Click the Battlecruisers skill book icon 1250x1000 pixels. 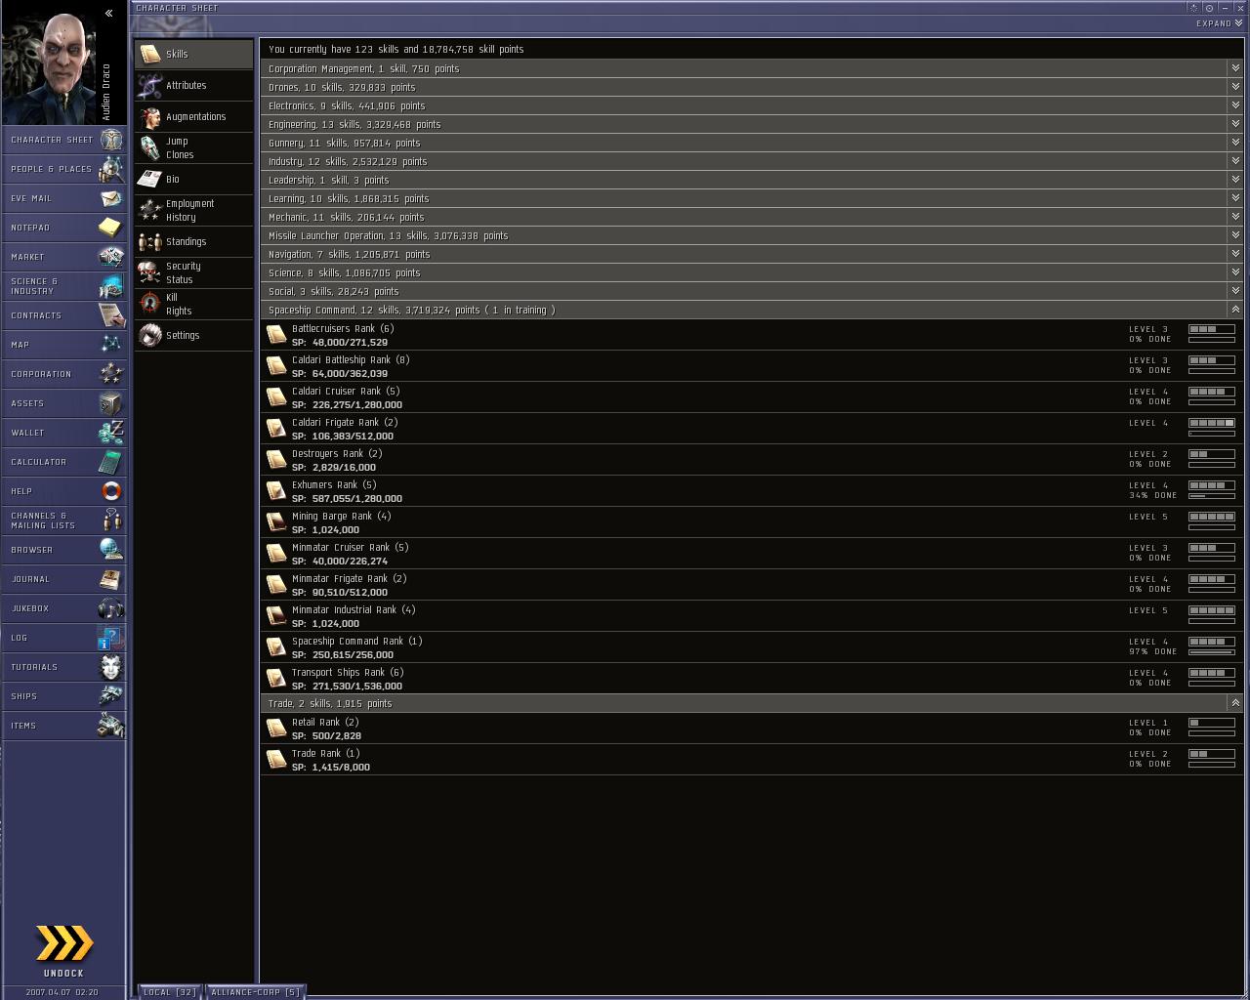click(x=276, y=335)
